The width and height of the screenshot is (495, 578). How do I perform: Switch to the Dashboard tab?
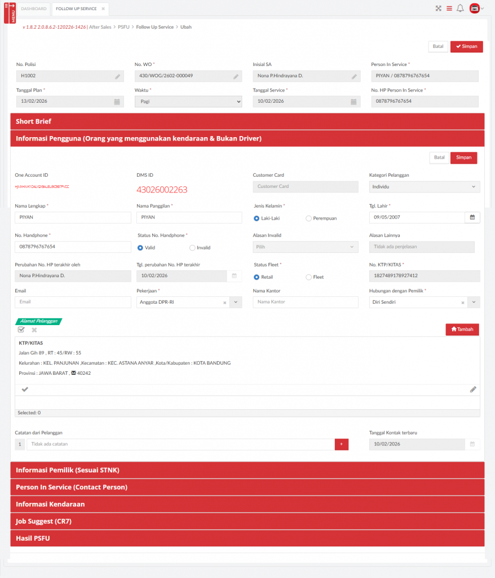coord(34,9)
